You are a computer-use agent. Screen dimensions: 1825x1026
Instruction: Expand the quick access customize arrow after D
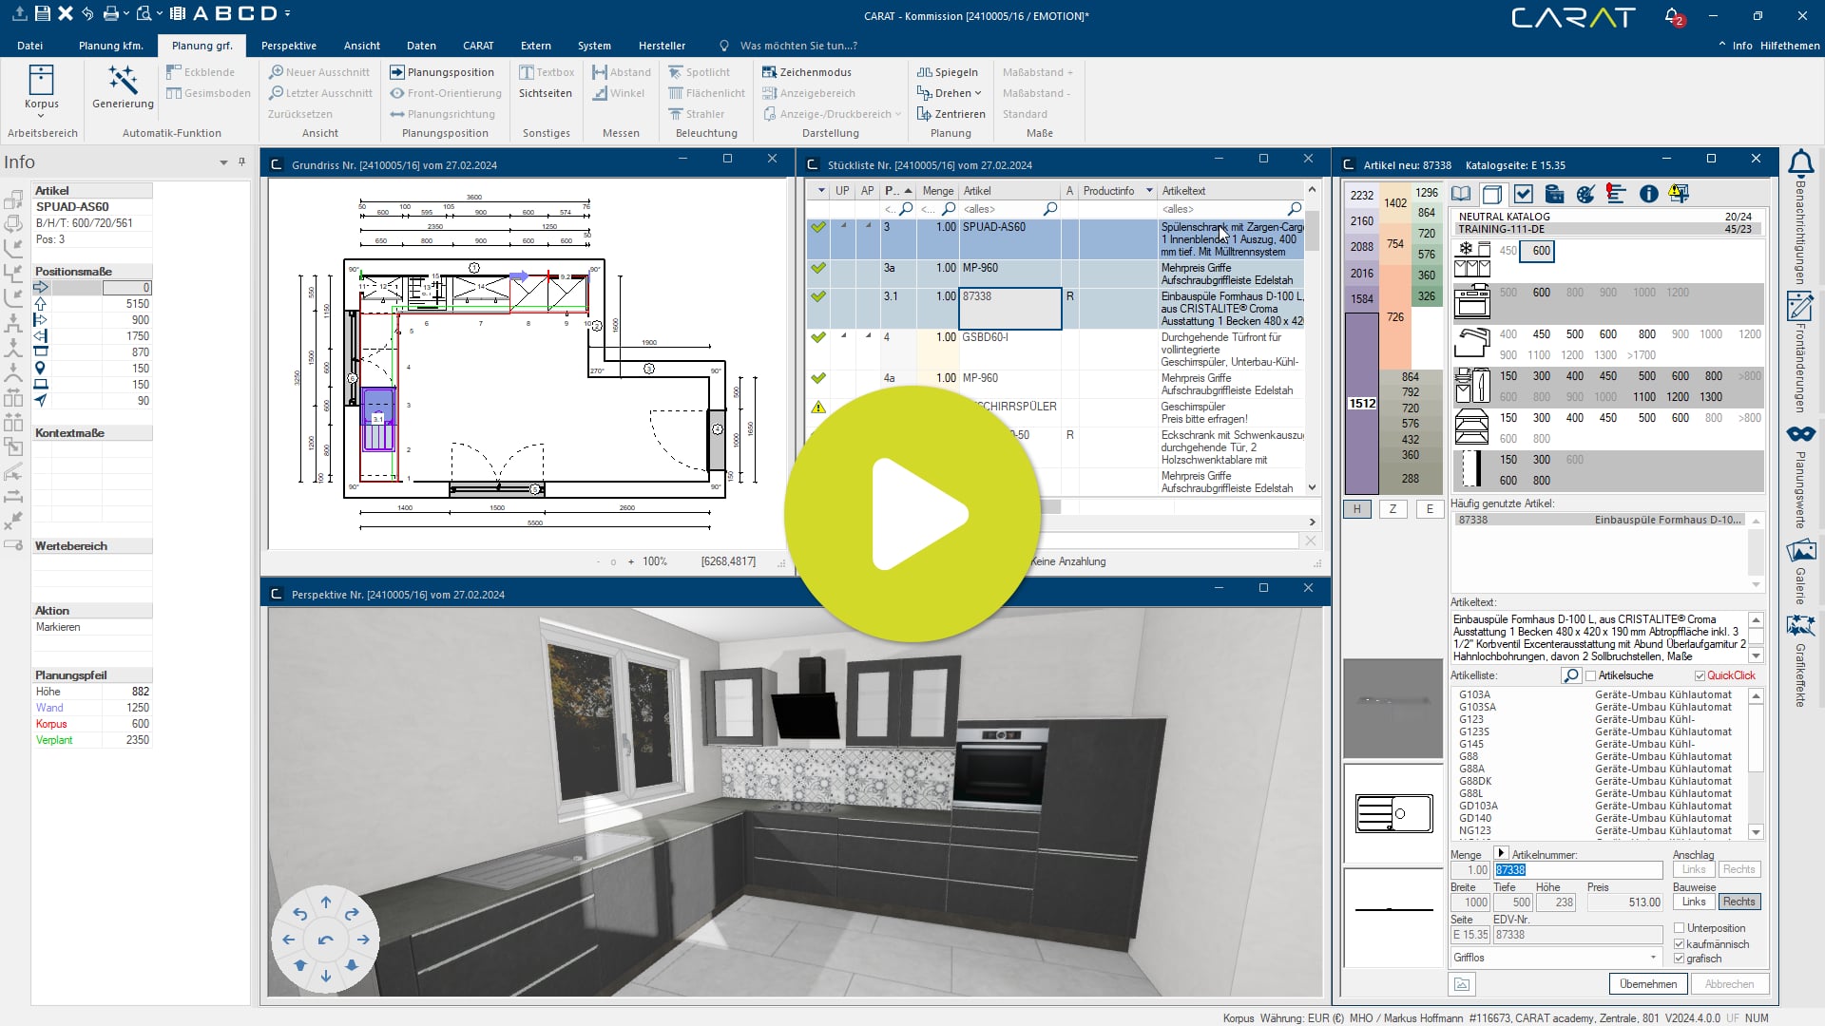coord(287,13)
